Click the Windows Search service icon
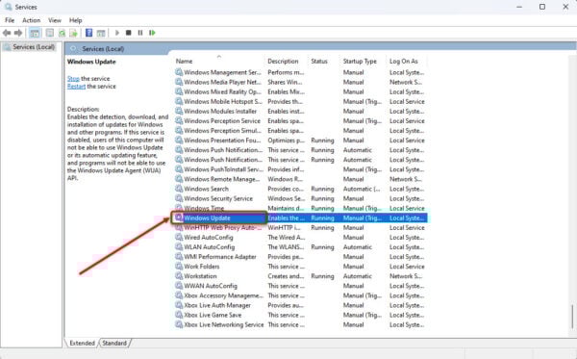The image size is (577, 359). pyautogui.click(x=179, y=189)
